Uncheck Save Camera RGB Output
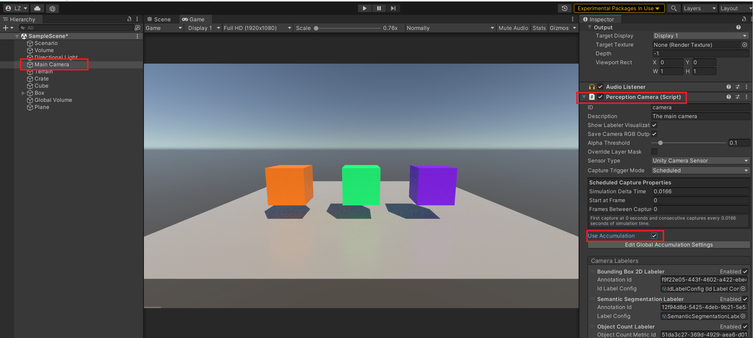This screenshot has width=753, height=338. pos(654,134)
